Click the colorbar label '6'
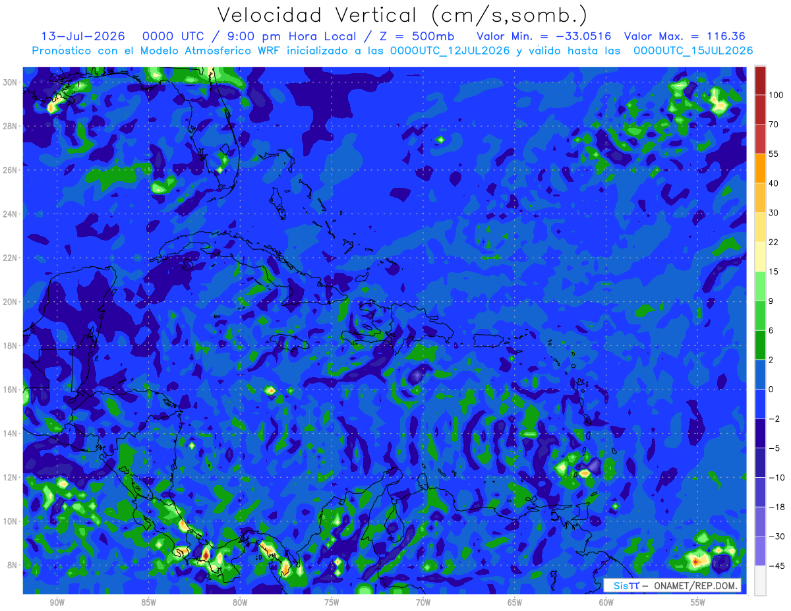791x611 pixels. [x=771, y=330]
